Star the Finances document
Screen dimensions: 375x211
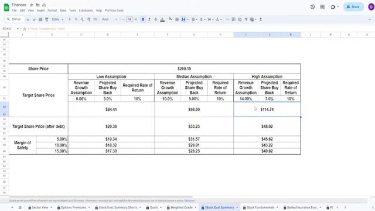31,5
